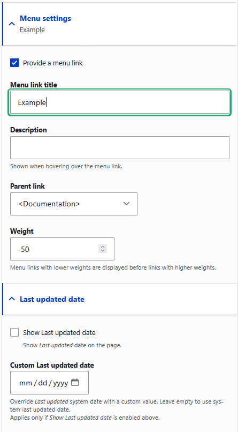Select the day portion of date field
This screenshot has height=432, width=238.
[x=43, y=383]
